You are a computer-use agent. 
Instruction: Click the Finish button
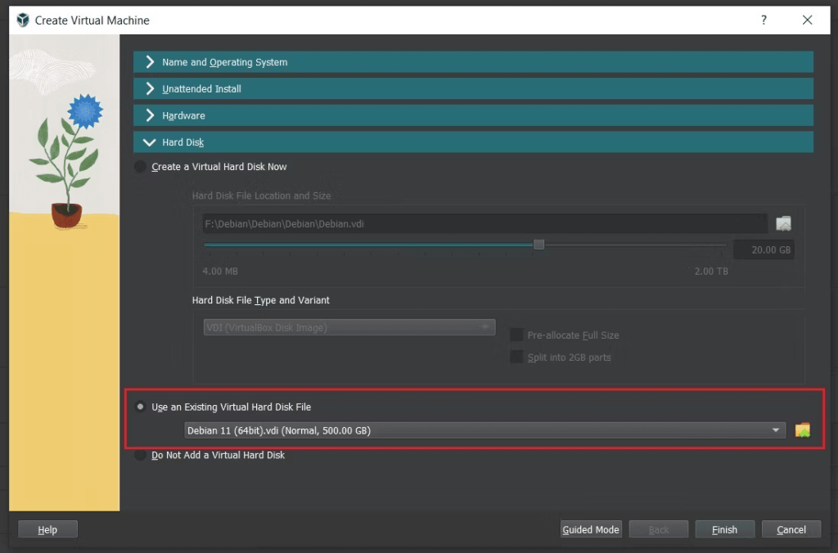724,528
